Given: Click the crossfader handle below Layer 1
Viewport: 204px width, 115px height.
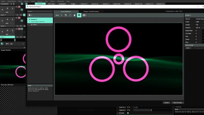Looking at the screenshot, I should click(15, 40).
